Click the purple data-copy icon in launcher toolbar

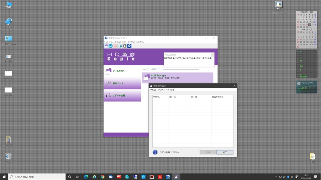click(106, 46)
